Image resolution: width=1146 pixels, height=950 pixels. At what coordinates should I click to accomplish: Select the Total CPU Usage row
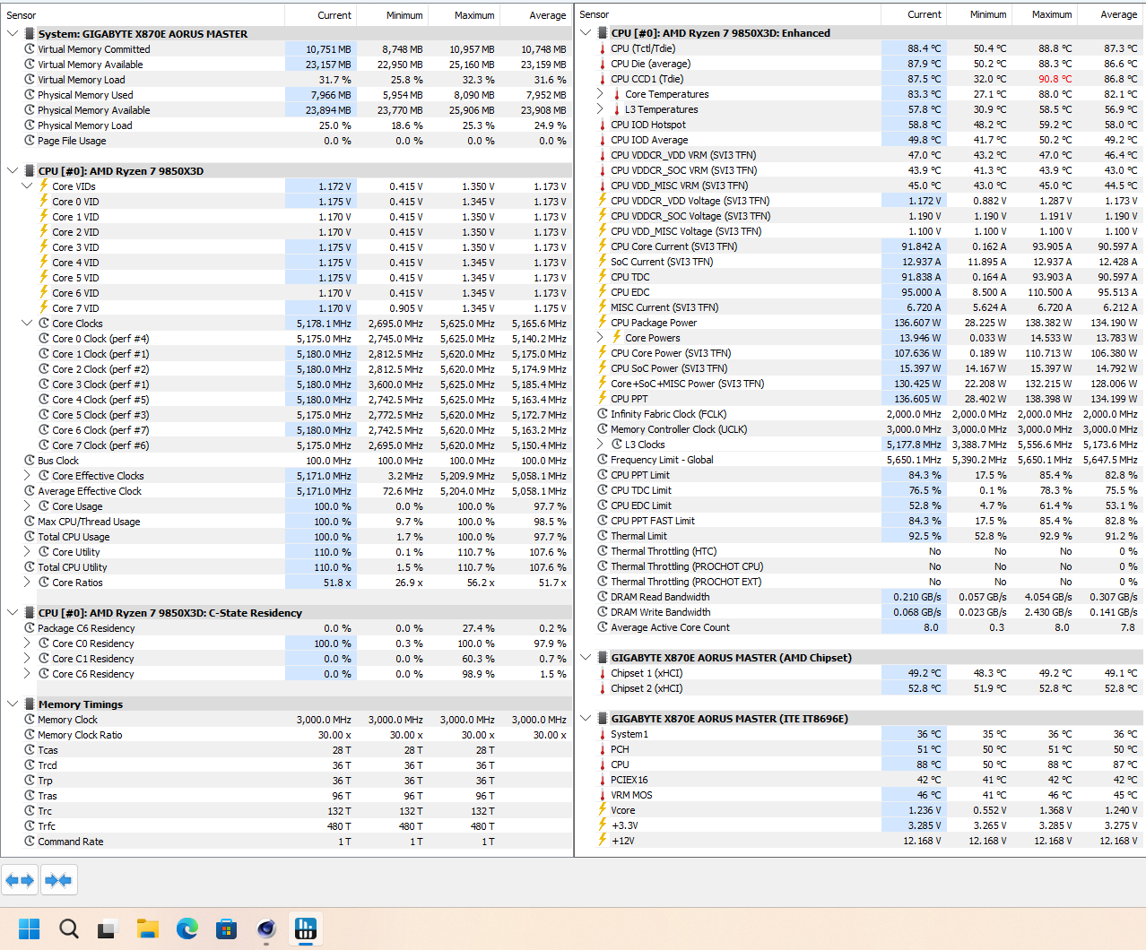[x=286, y=537]
